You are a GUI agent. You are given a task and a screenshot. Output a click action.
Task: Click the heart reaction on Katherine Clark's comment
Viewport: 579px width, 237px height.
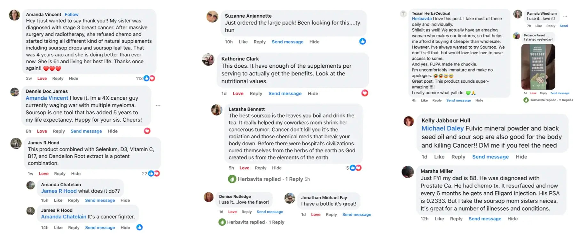(365, 93)
